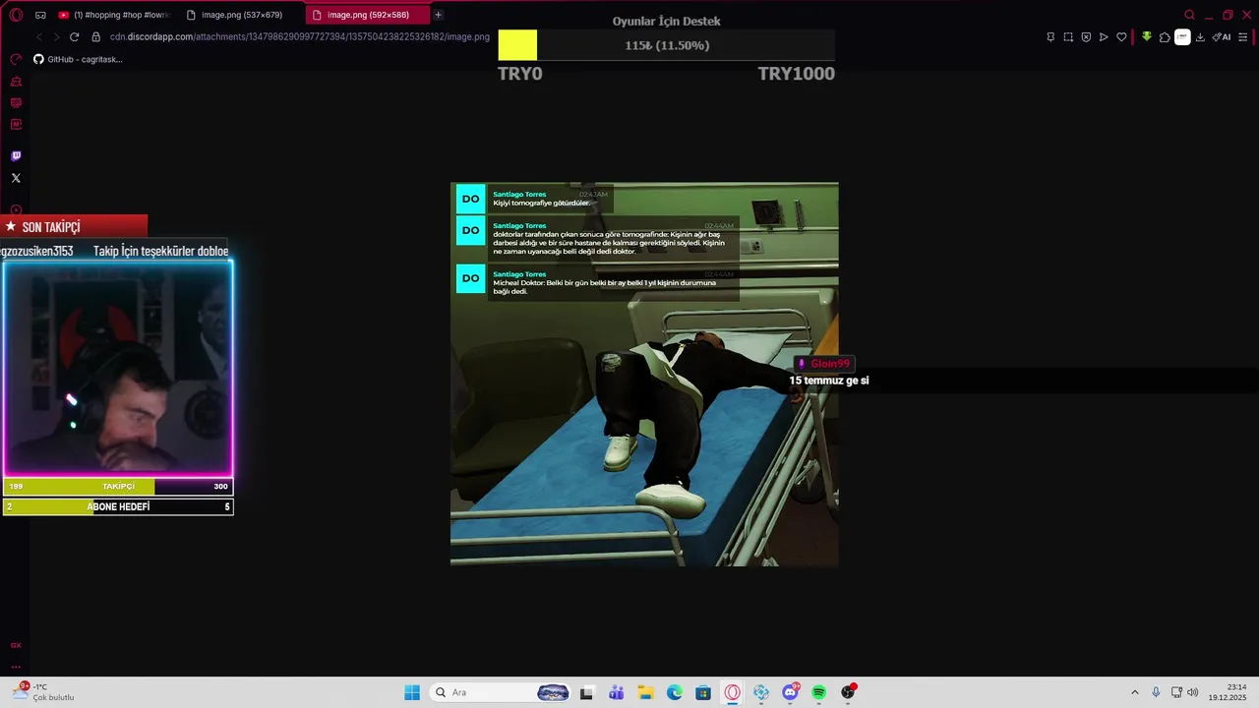
Task: Open the extensions puzzle-piece icon
Action: point(1165,37)
